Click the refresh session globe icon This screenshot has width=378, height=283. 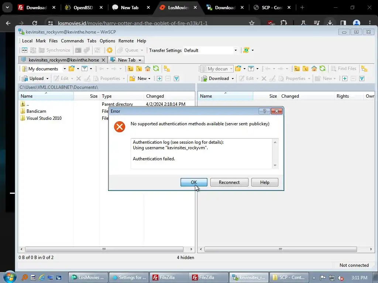pyautogui.click(x=246, y=50)
